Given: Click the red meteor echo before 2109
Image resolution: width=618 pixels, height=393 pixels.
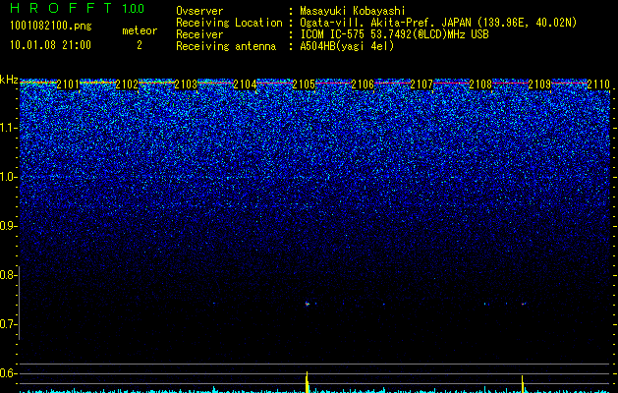Looking at the screenshot, I should coord(523,304).
